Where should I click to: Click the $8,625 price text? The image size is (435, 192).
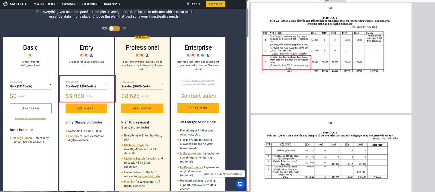tap(131, 96)
